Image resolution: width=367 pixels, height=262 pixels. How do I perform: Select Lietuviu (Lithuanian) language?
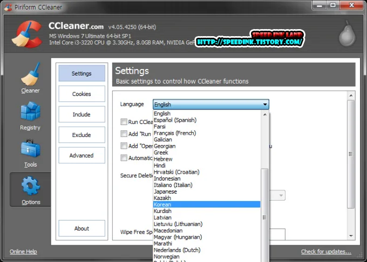[207, 224]
